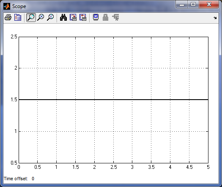Click the signal selection icon
Screen dimensions: 222x187
click(x=115, y=17)
